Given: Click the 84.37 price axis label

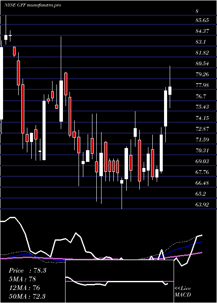Looking at the screenshot, I should pos(202,31).
